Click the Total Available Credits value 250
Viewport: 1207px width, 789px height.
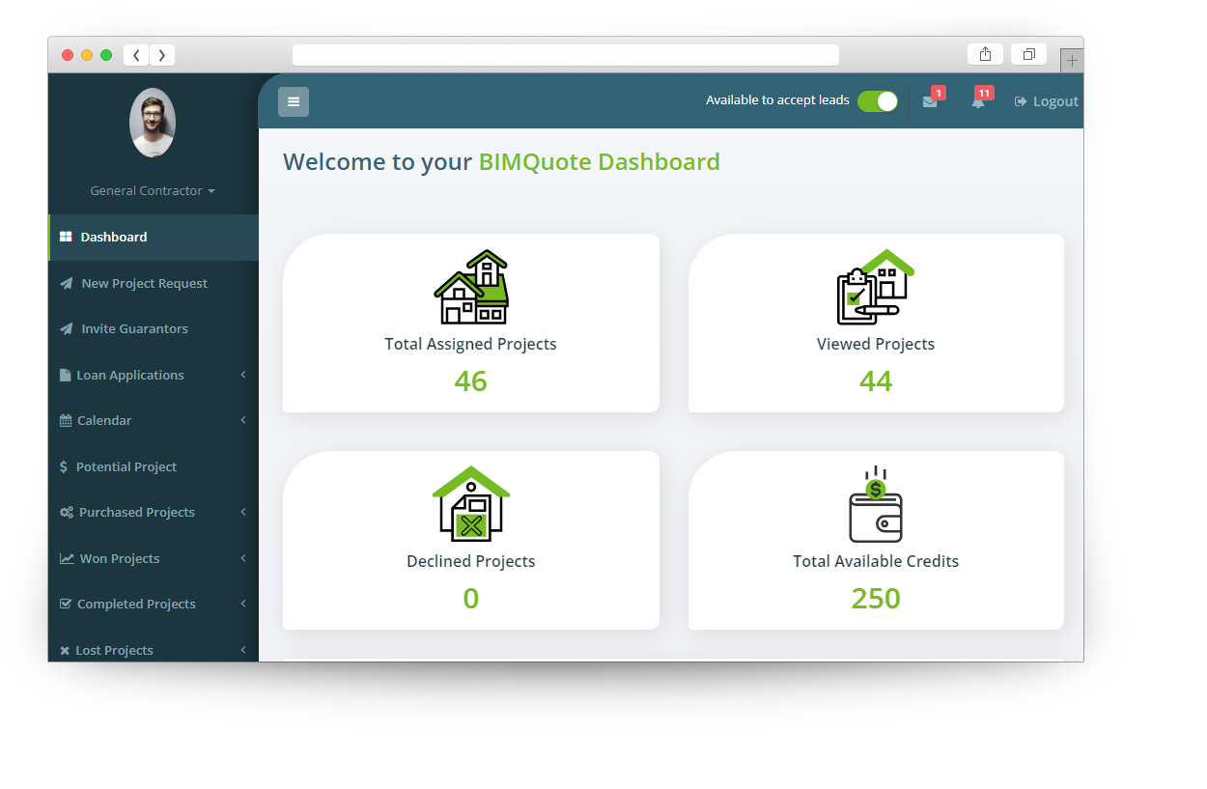[876, 599]
